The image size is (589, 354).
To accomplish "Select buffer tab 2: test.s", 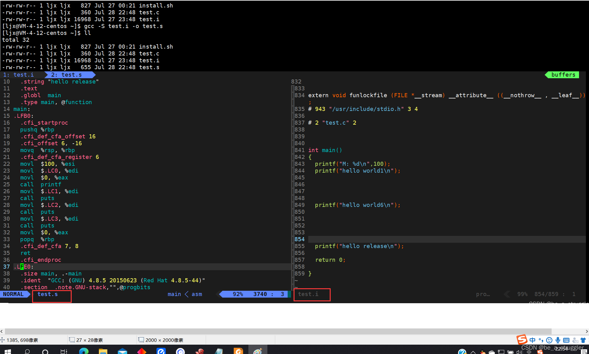I will click(x=66, y=75).
